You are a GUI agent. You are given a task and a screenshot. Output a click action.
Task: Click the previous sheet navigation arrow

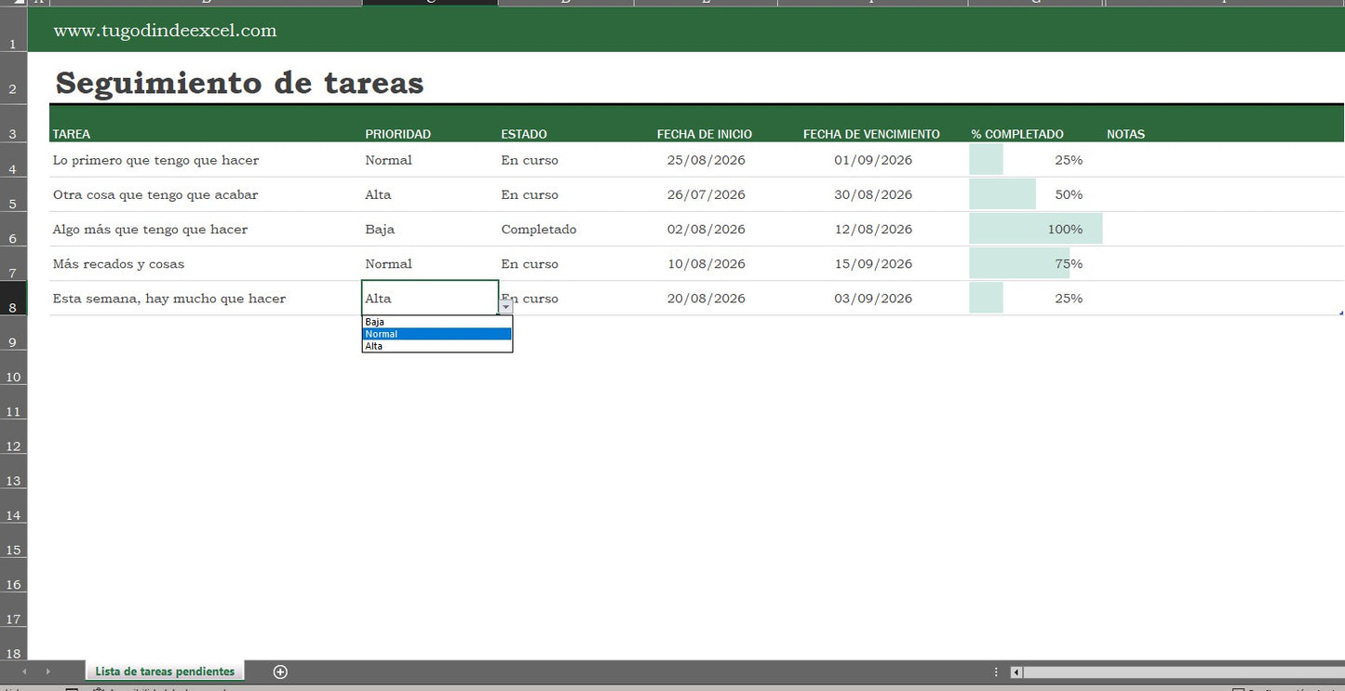click(x=24, y=671)
